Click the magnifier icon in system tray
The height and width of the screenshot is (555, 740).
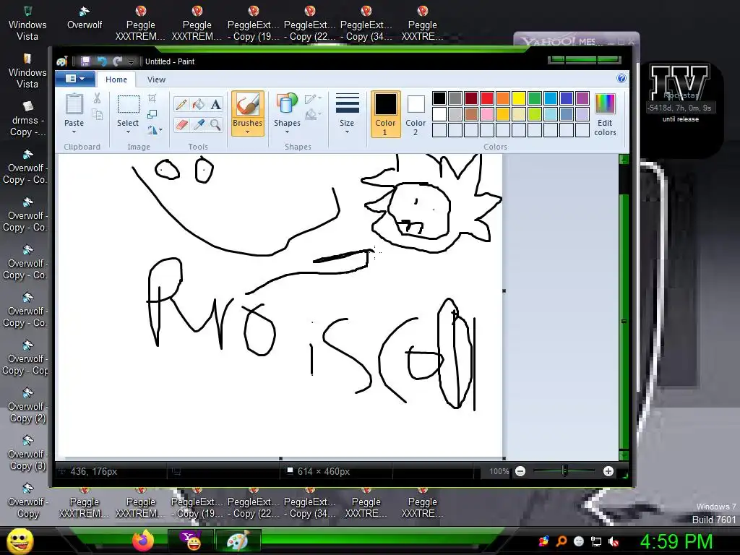[562, 542]
